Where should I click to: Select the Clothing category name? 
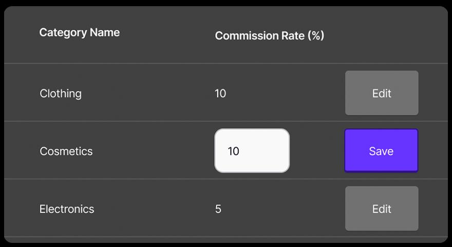pos(61,94)
